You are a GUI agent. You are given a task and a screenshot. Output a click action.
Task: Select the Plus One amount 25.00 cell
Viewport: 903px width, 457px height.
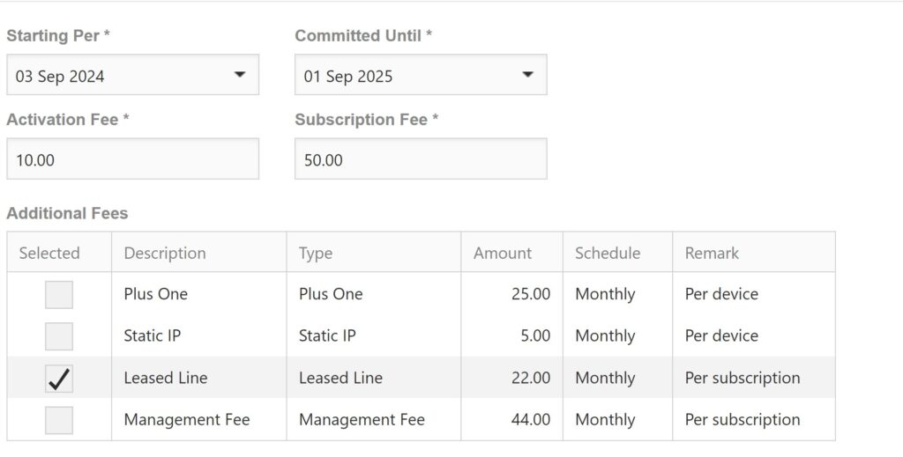531,294
